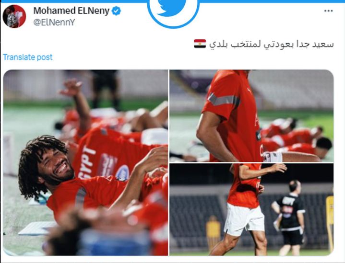Click the grey sleeve stripe in top-right photo
Image resolution: width=345 pixels, height=263 pixels.
(x=224, y=100)
